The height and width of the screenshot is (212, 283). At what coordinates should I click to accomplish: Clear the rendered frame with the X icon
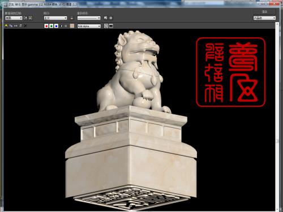click(x=25, y=26)
